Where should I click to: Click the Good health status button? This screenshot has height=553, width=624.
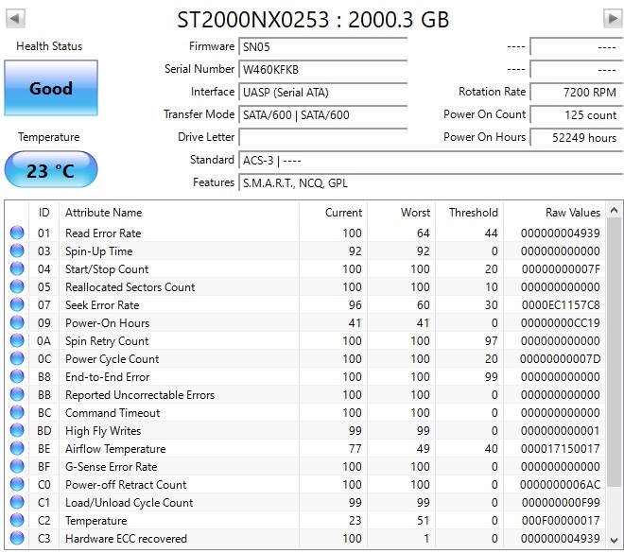(x=51, y=89)
